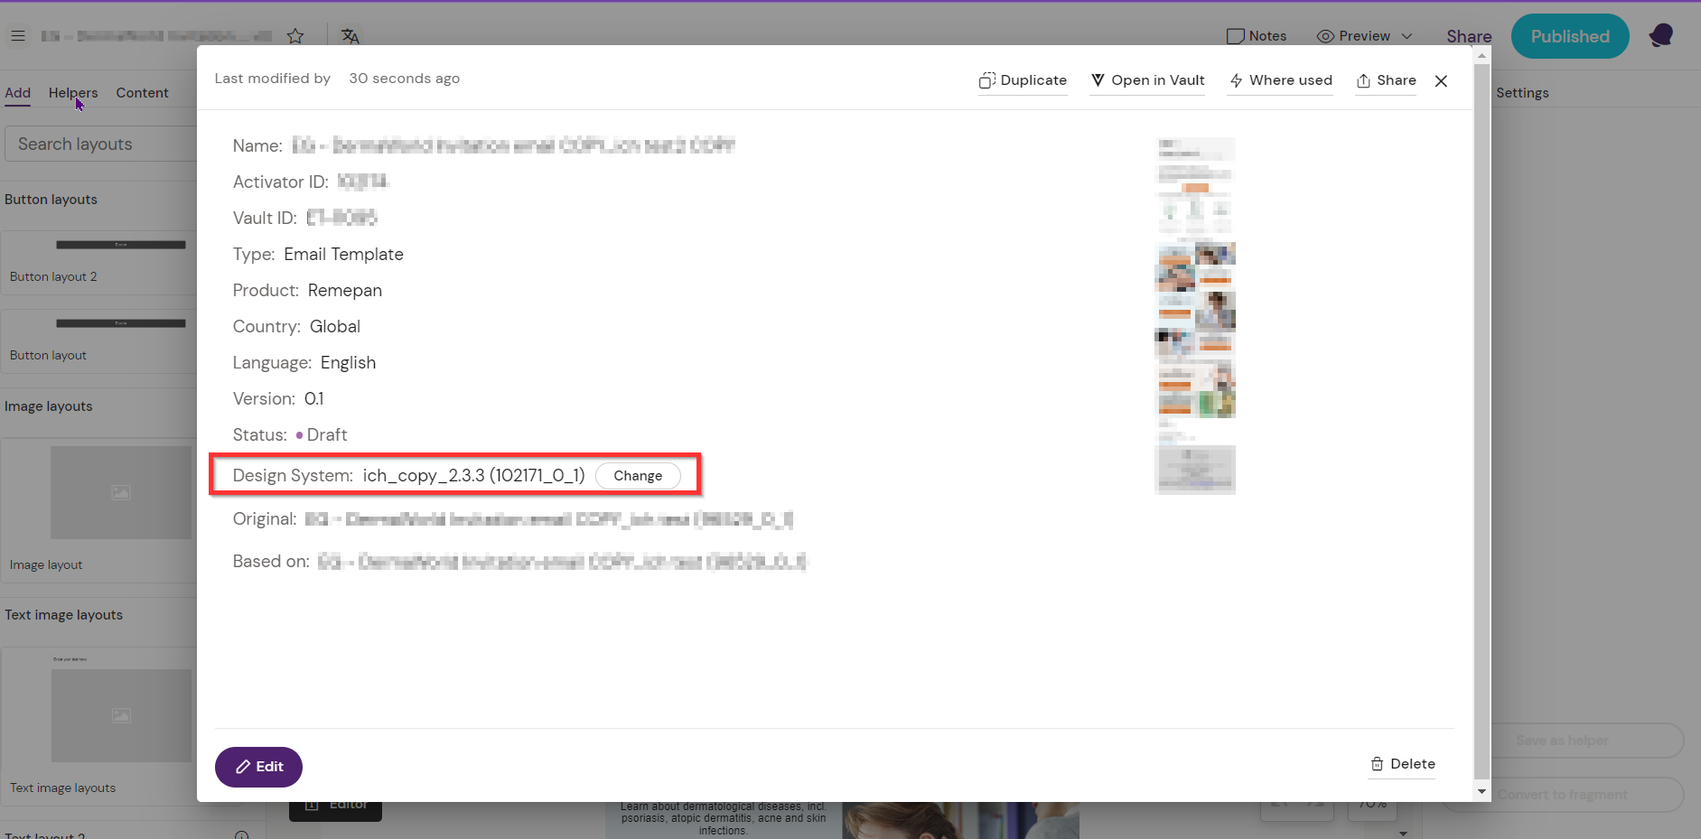Close the template details dialog
The height and width of the screenshot is (839, 1701).
pos(1441,80)
